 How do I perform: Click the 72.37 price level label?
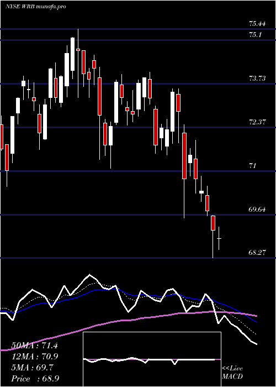257,122
